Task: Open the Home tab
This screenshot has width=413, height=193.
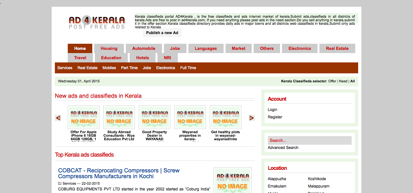Action: tap(80, 49)
